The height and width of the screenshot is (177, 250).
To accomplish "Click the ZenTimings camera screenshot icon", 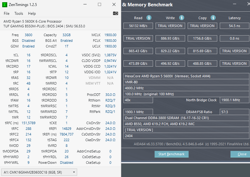I will [116, 13].
